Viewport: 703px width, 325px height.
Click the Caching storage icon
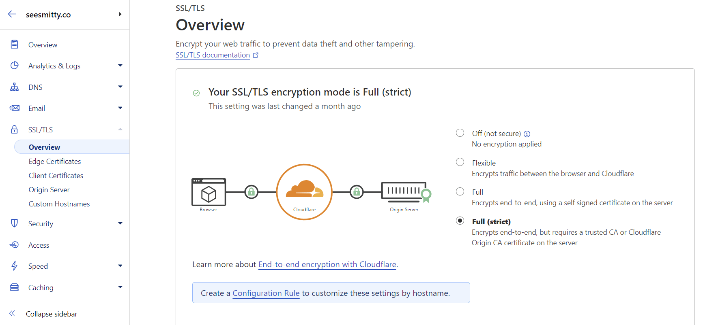14,287
